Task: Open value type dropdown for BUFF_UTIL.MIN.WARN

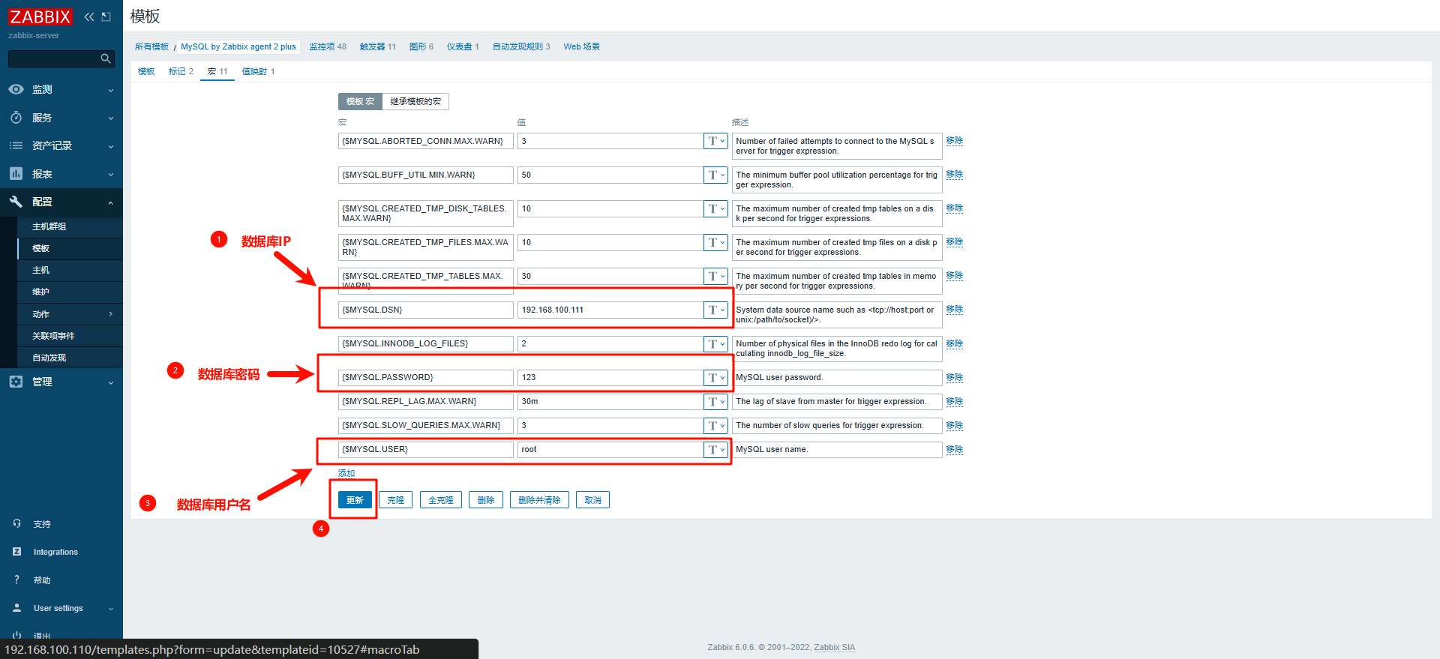Action: [x=715, y=175]
